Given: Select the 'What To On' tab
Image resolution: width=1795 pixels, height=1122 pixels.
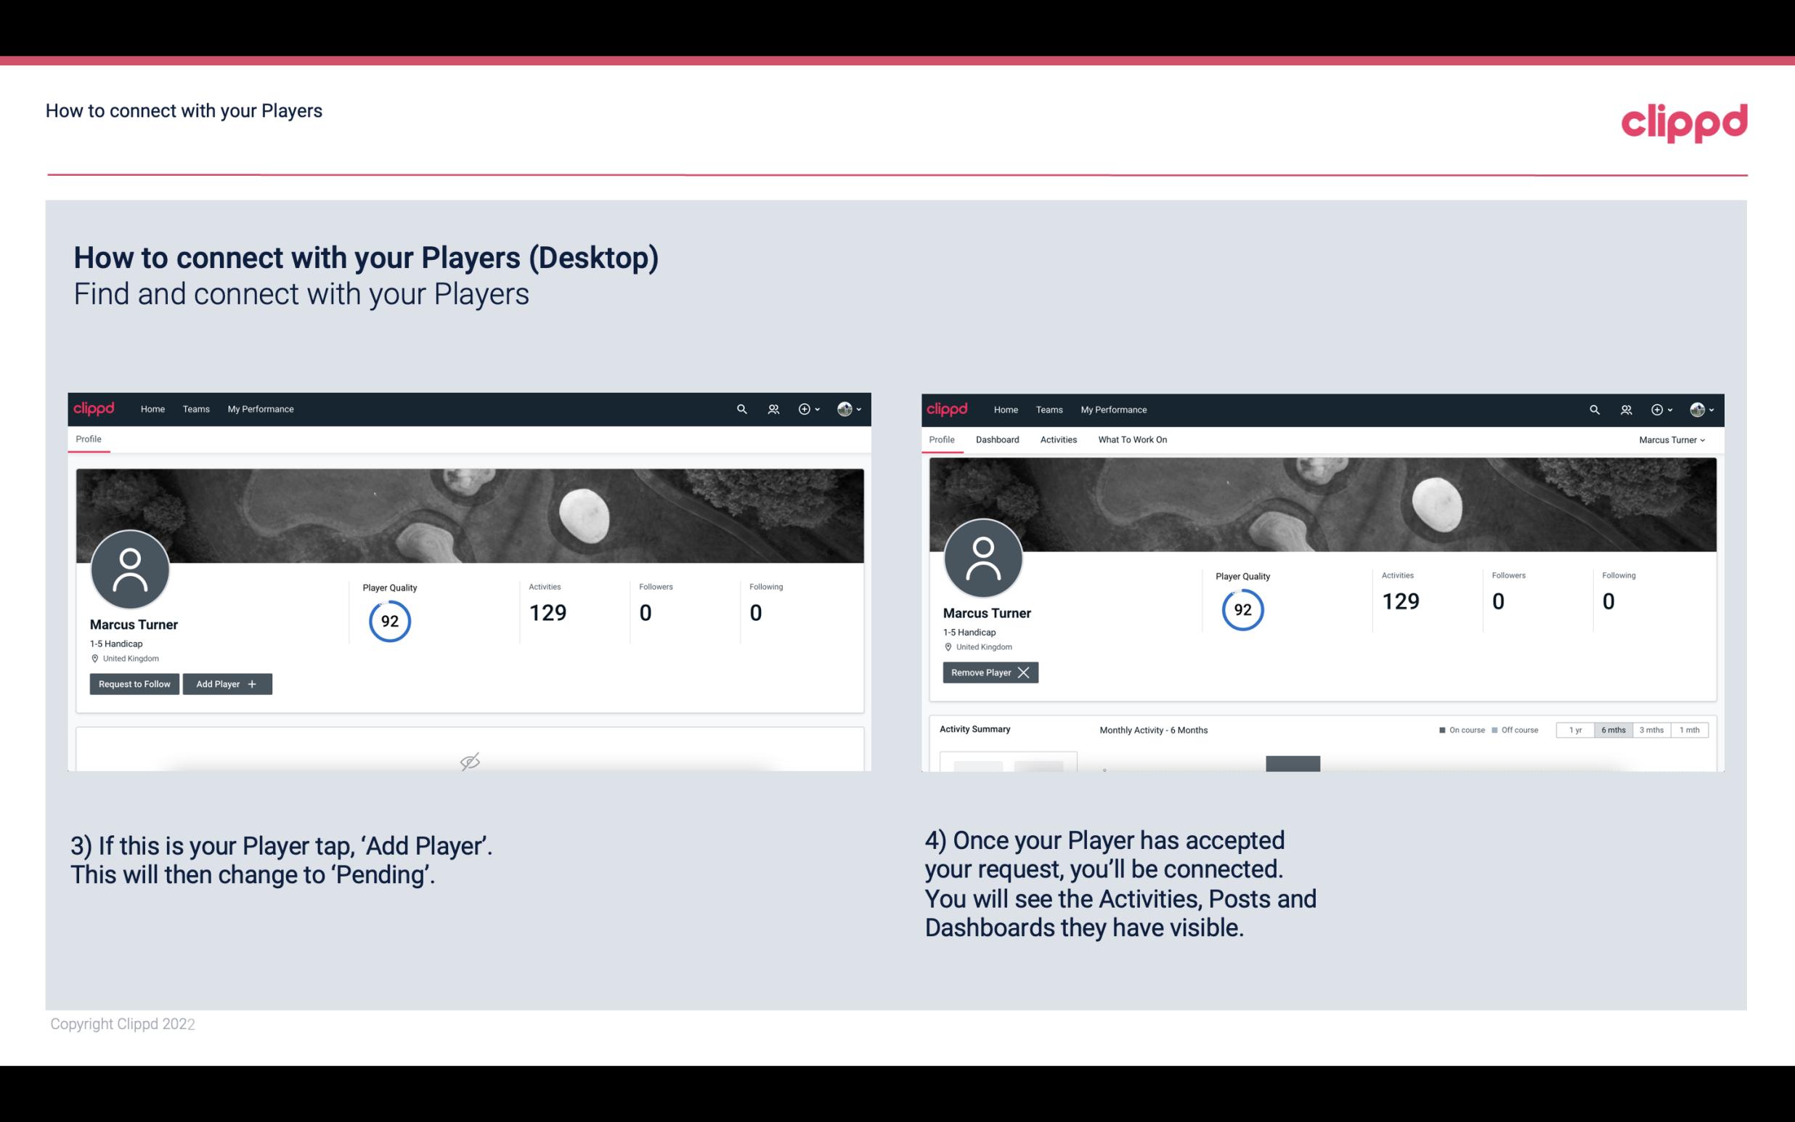Looking at the screenshot, I should click(1131, 439).
